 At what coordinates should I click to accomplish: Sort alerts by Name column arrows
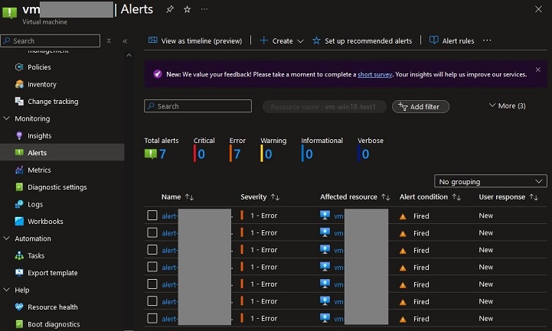coord(189,197)
